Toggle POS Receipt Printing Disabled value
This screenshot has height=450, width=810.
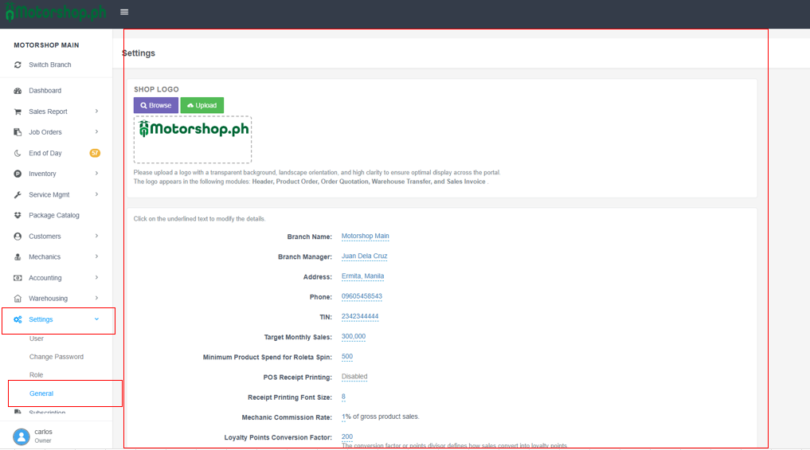point(354,377)
